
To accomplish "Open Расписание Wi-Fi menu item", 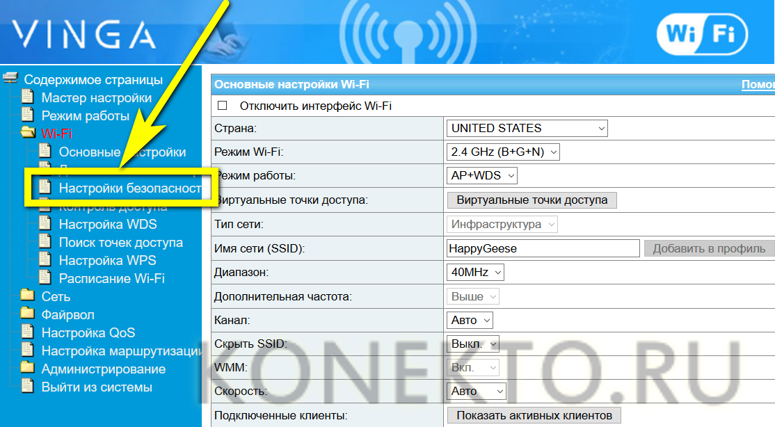I will pyautogui.click(x=112, y=278).
